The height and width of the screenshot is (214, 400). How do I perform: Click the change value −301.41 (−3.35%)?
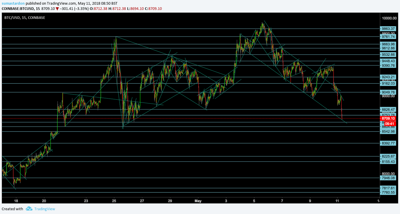coord(74,9)
